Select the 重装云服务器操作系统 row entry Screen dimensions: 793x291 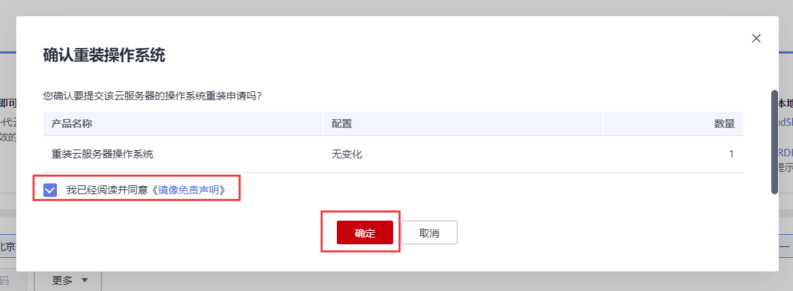coord(102,154)
